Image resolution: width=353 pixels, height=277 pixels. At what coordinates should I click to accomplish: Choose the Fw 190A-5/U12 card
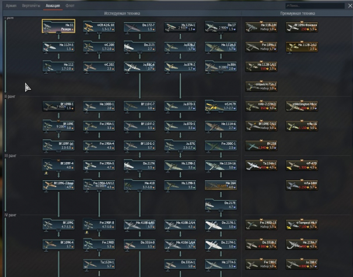click(99, 185)
